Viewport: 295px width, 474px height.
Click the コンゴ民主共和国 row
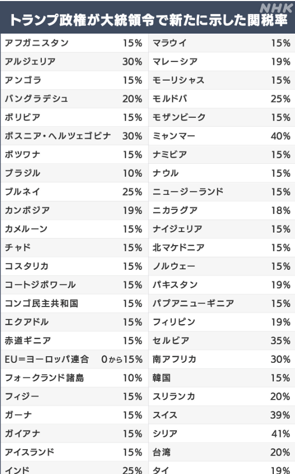(x=74, y=303)
